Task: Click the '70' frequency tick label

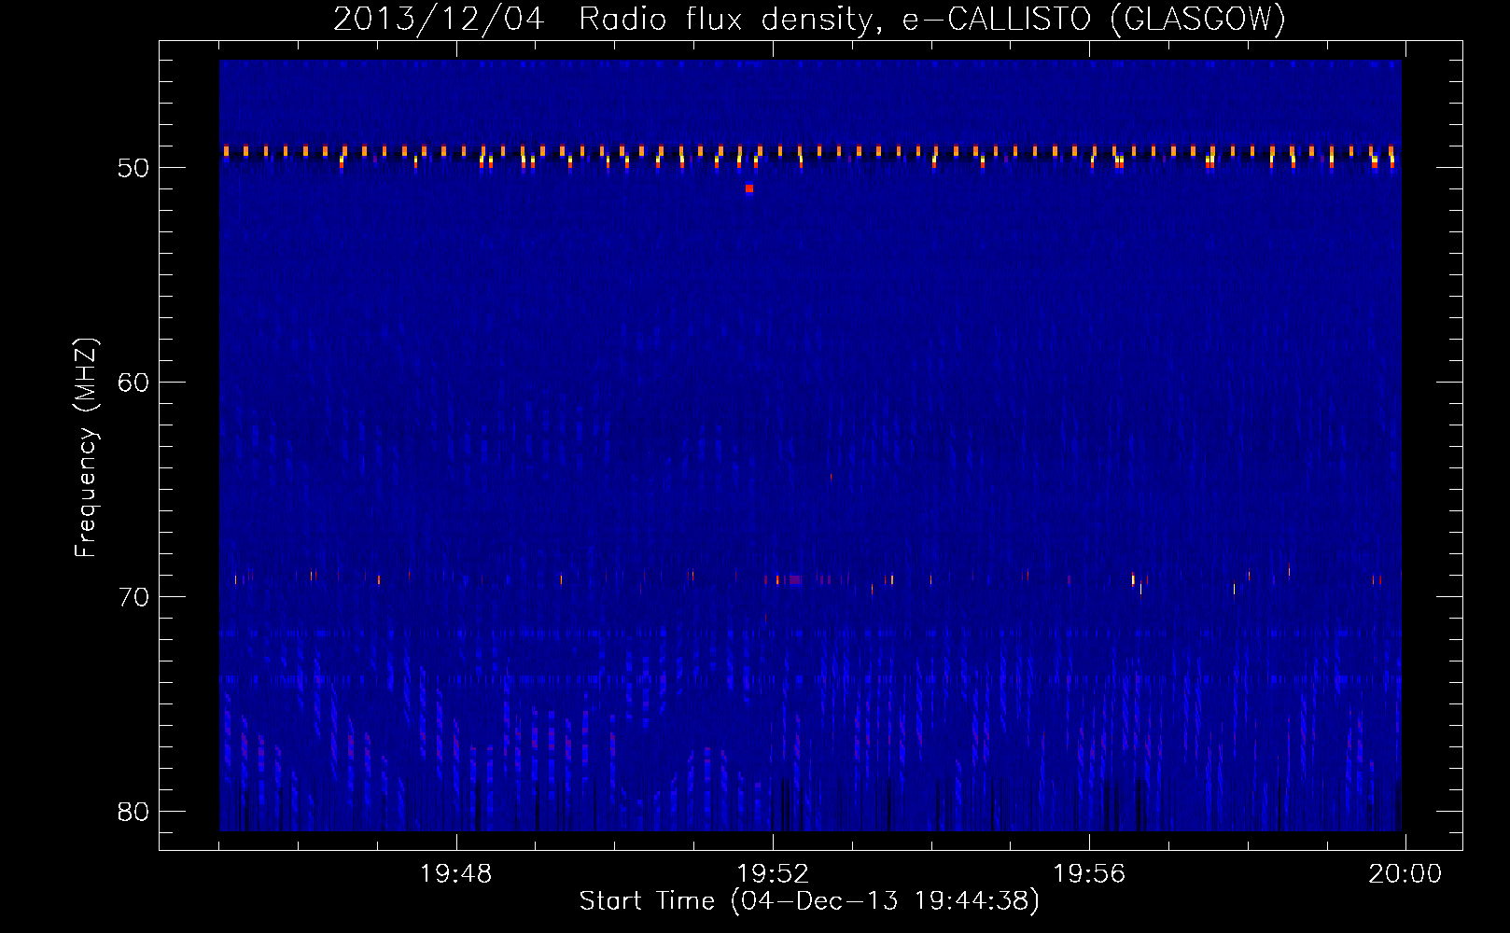Action: (x=134, y=597)
